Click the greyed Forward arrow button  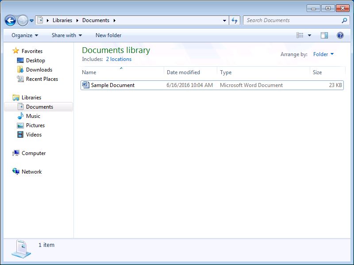(23, 20)
